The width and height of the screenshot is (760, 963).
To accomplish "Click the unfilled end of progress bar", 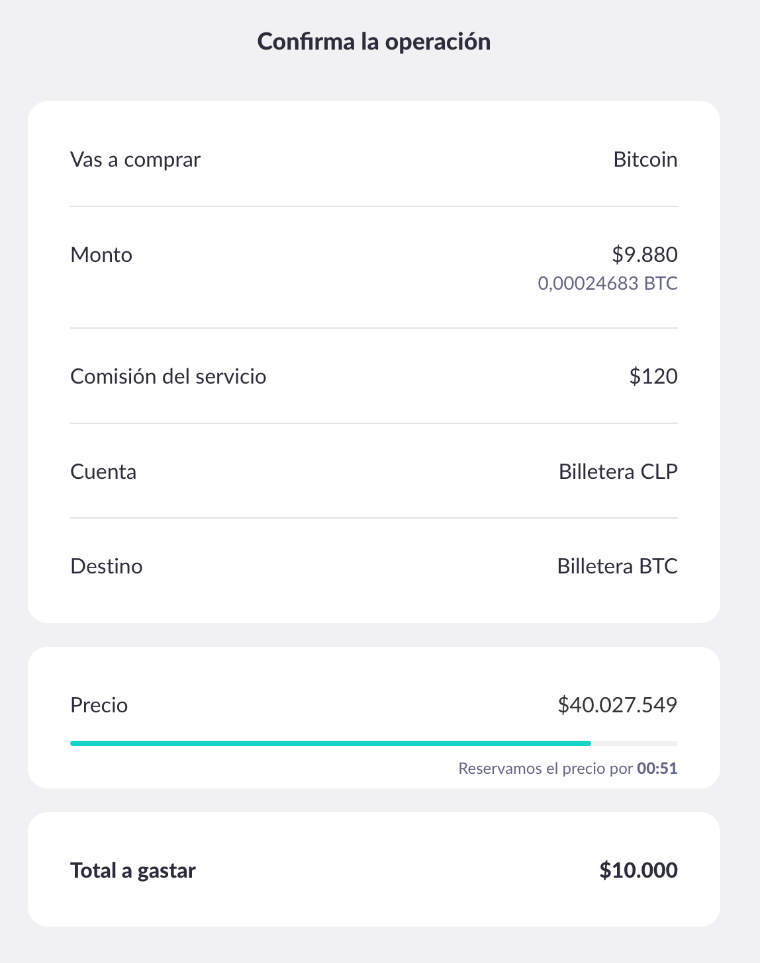I will [x=634, y=743].
